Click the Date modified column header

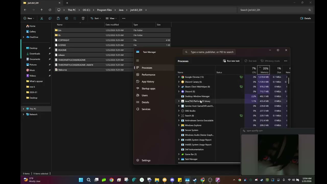(x=118, y=25)
